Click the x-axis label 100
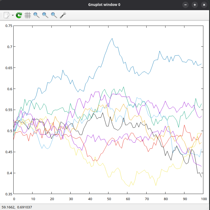 (204, 199)
